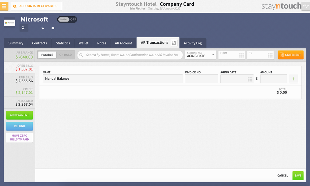
Task: Open the AR Account tab
Action: point(123,43)
